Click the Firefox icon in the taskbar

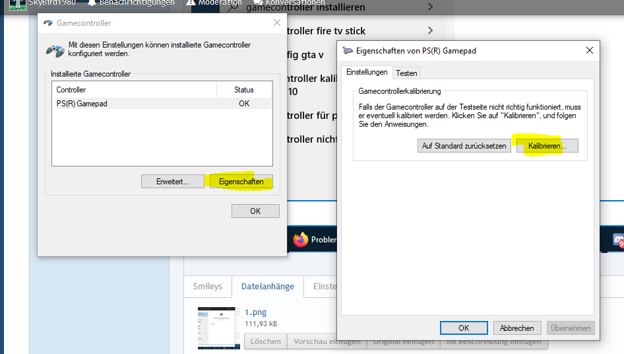coord(301,240)
